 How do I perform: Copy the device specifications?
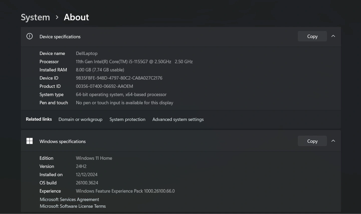[x=312, y=36]
